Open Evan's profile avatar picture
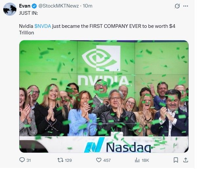The image size is (199, 169). coord(10,9)
